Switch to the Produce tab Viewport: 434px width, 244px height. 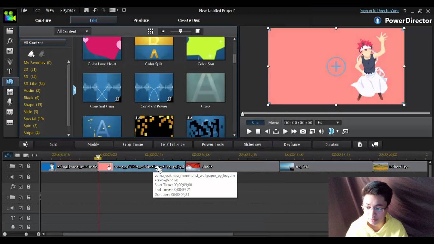tap(141, 20)
